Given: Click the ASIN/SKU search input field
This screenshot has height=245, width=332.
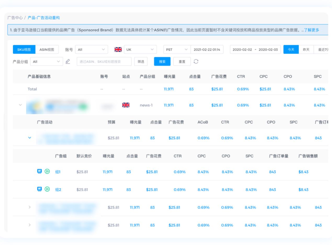Looking at the screenshot, I should click(104, 62).
